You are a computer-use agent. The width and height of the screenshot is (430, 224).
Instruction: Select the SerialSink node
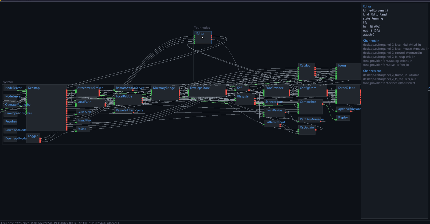[83, 112]
